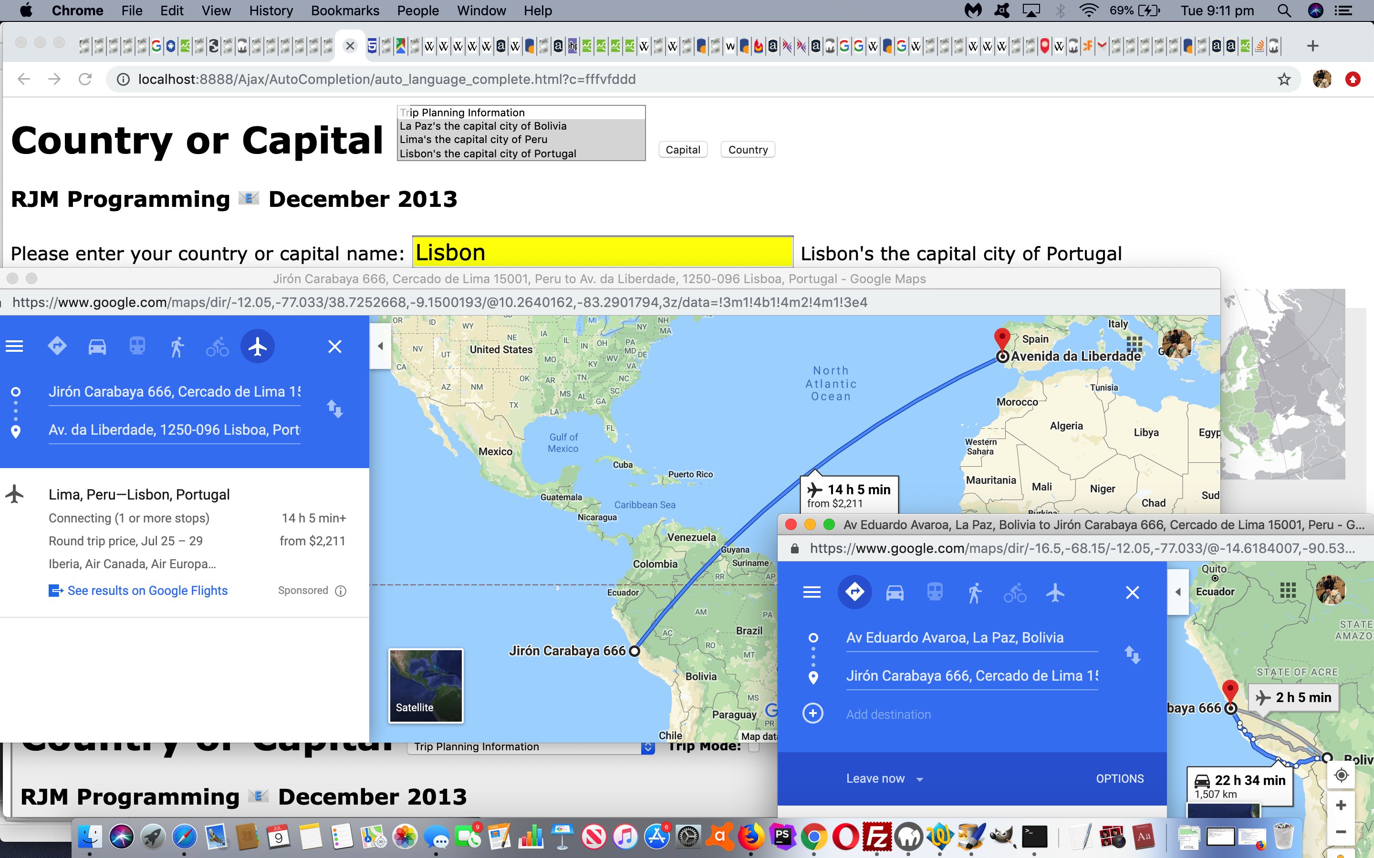This screenshot has width=1374, height=858.
Task: Bookmark this page with star icon
Action: coord(1284,80)
